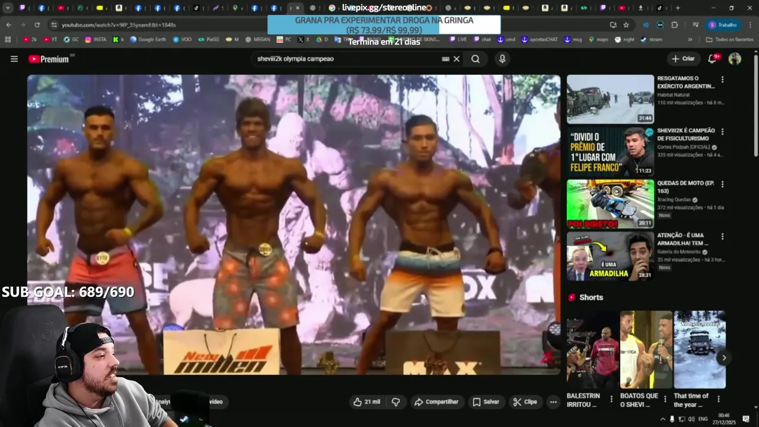Open the Google Earth bookmark

point(148,39)
